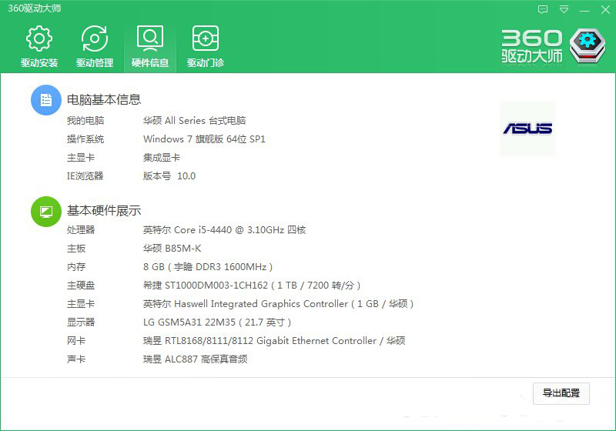This screenshot has width=616, height=431.
Task: Click the 主硬盘 label
Action: pyautogui.click(x=81, y=286)
